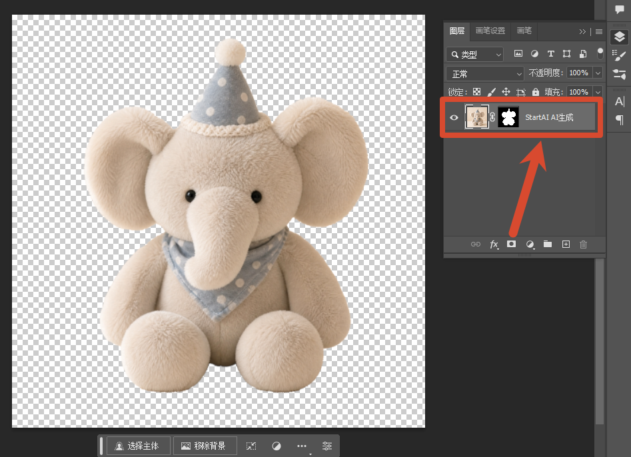
Task: Open the 正常 blend mode dropdown
Action: [x=485, y=74]
